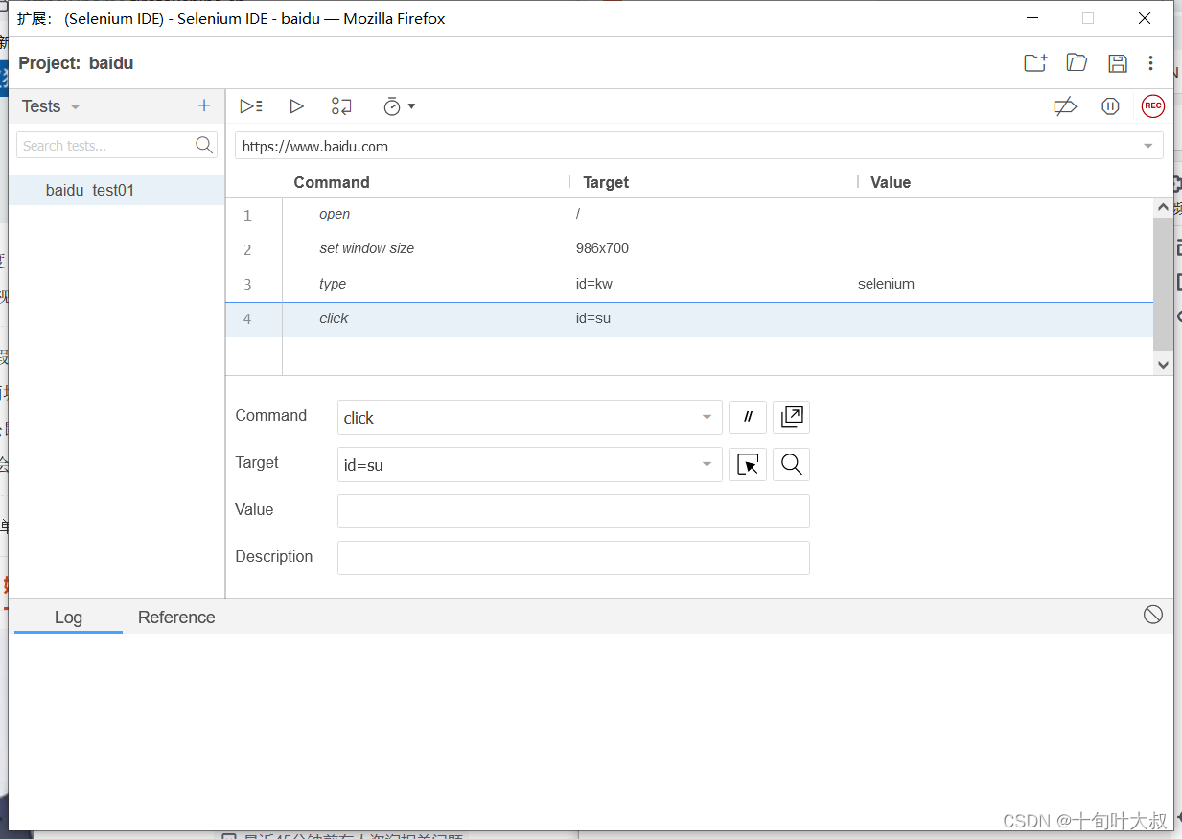The width and height of the screenshot is (1182, 839).
Task: Click the row number 1 breakpoint gutter
Action: (x=247, y=215)
